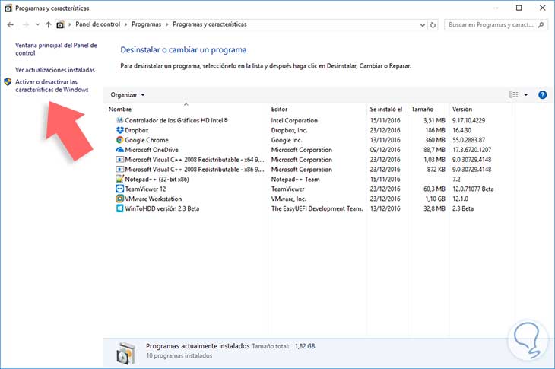Click the 1,10 GB size cell
The image size is (555, 369).
tap(435, 199)
